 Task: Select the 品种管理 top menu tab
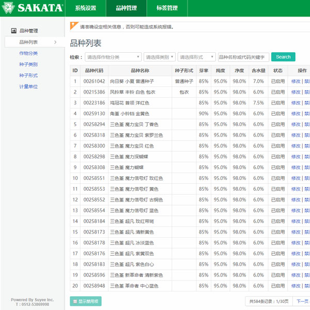pyautogui.click(x=126, y=8)
